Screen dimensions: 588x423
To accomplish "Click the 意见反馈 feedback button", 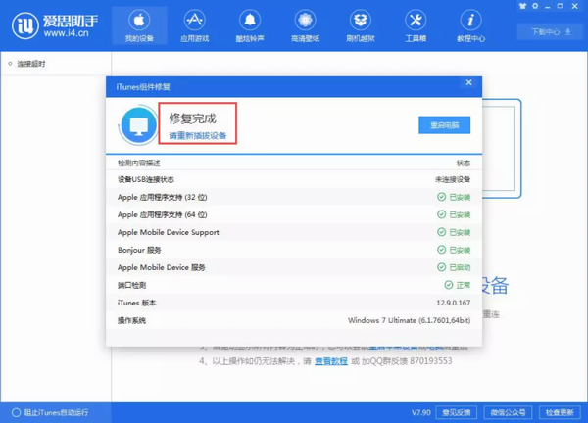I will click(x=457, y=412).
